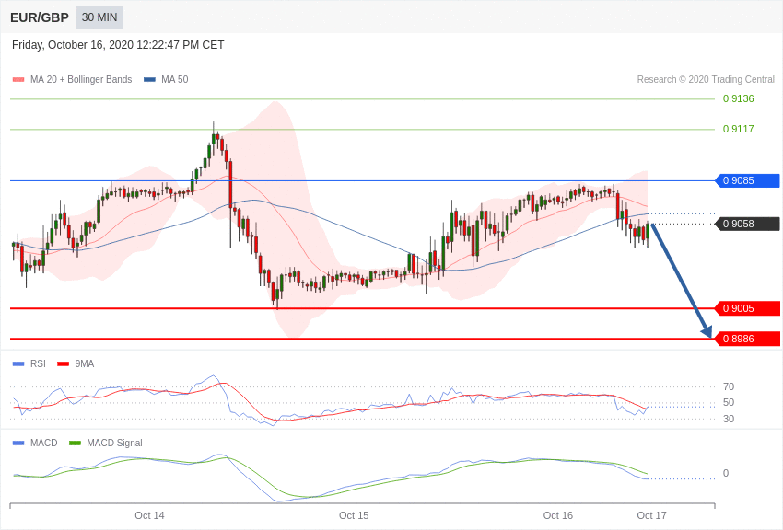Click the RSI 30 axis value
Viewport: 783px width, 530px height.
pos(729,419)
